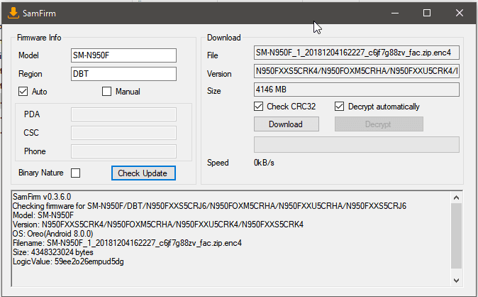Select the File name field in Download
Viewport: 478px width, 297px height.
pyautogui.click(x=356, y=53)
